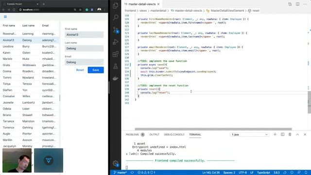Screen dimensions: 311x175
Task: Open errors and warnings count in status bar
Action: pyautogui.click(x=146, y=173)
